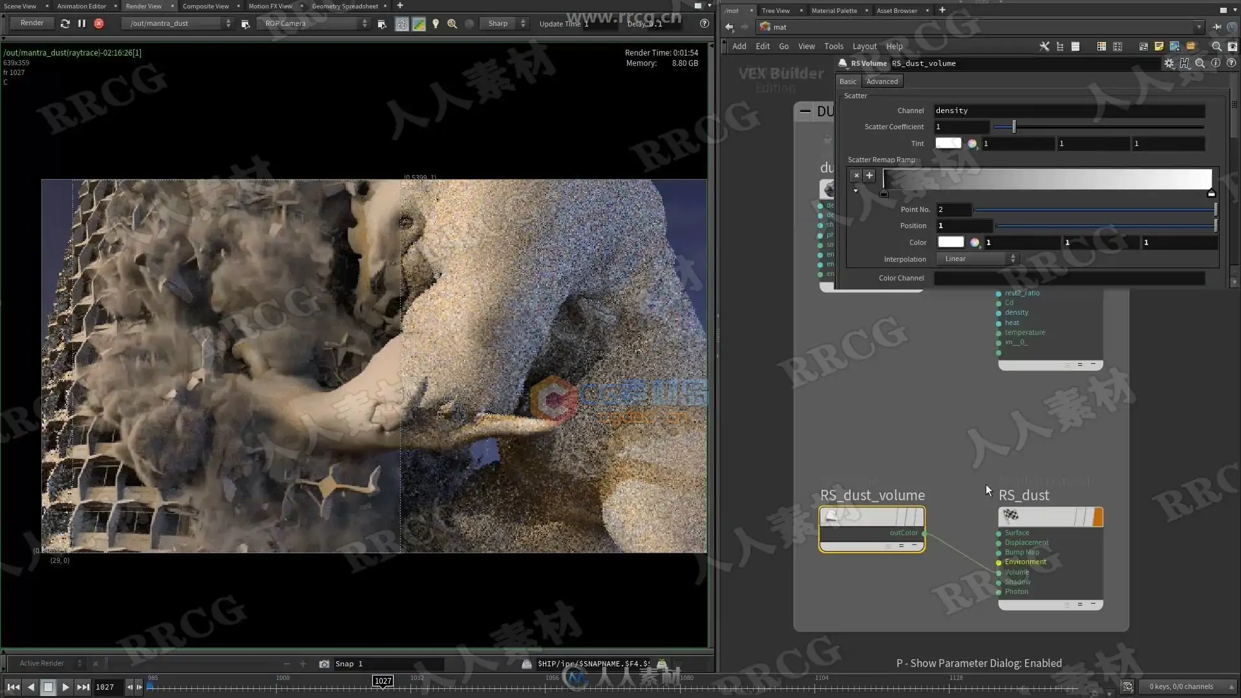Click the Add point button on ramp
This screenshot has width=1241, height=698.
coord(869,176)
